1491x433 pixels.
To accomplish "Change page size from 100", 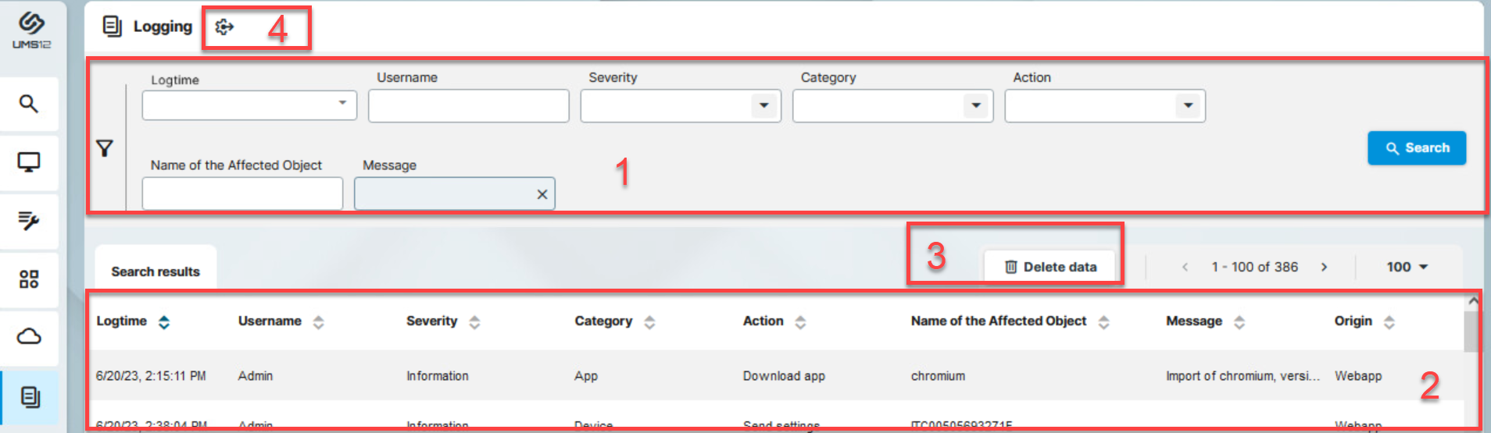I will (x=1407, y=267).
